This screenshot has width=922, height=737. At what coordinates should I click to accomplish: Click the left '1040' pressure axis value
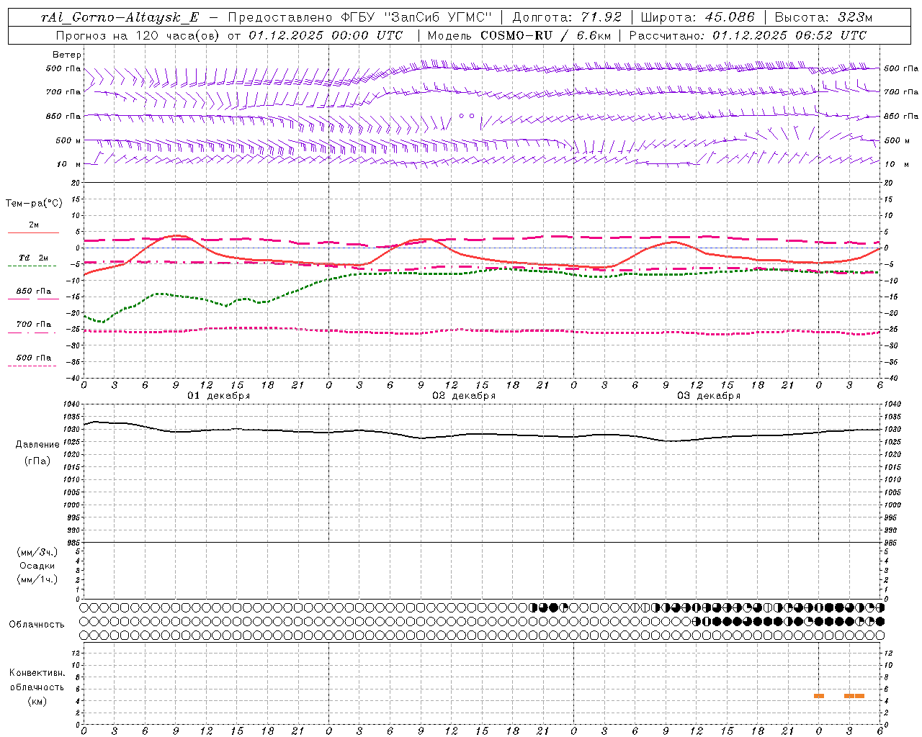pyautogui.click(x=72, y=404)
